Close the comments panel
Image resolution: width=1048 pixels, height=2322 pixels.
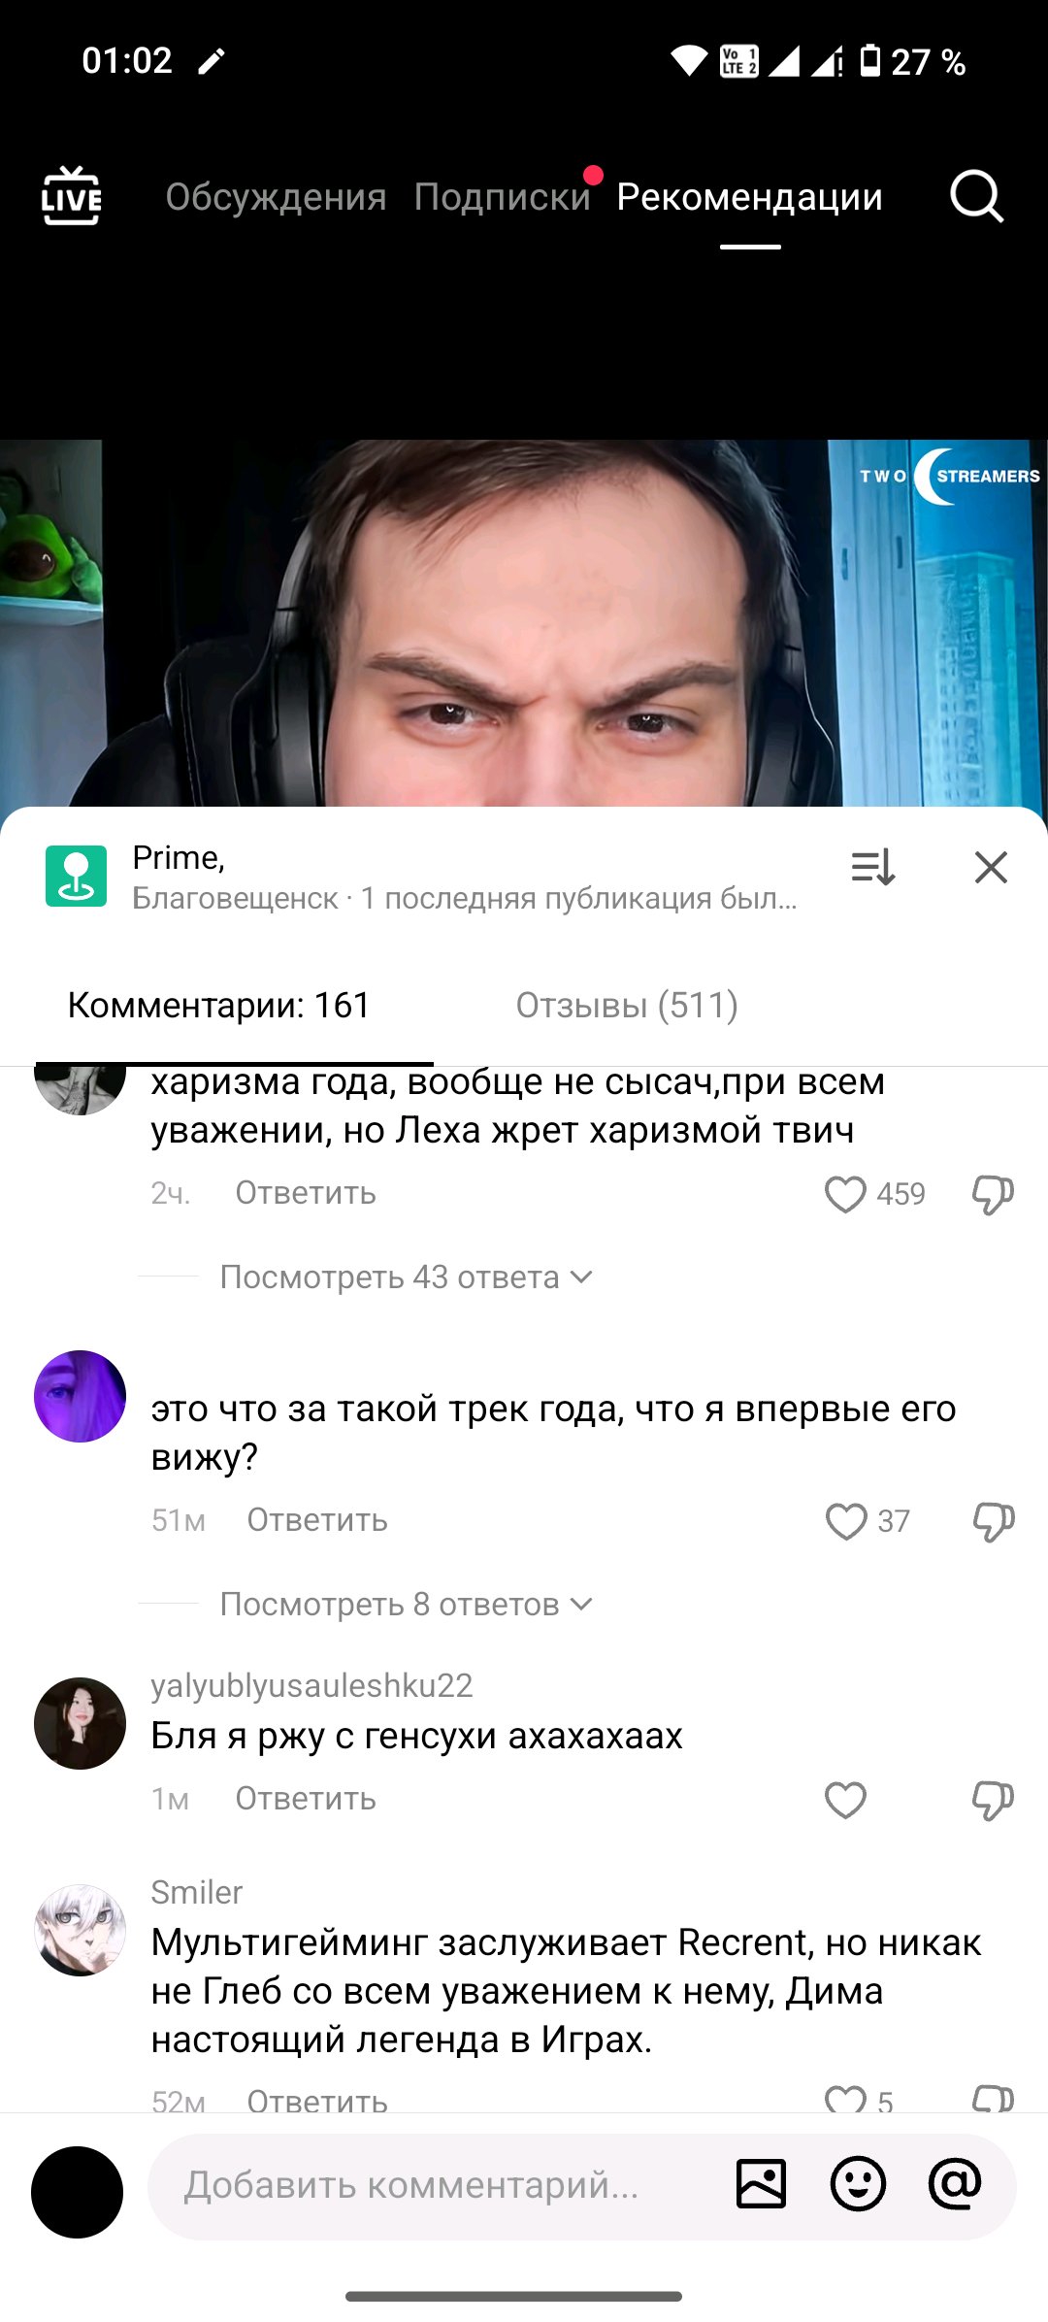(991, 867)
